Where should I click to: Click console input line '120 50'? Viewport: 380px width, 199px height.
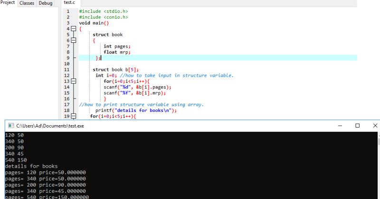click(x=14, y=135)
